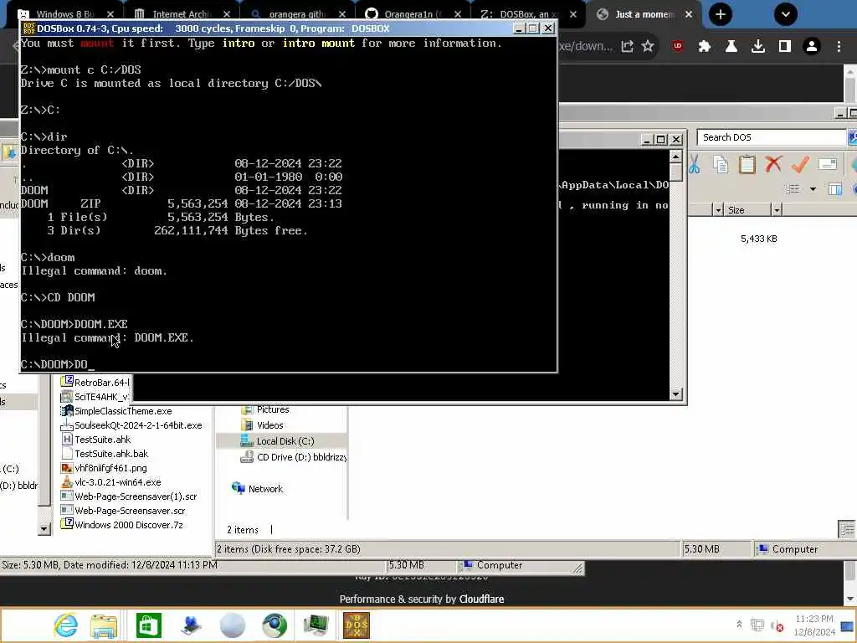857x643 pixels.
Task: Click the taskbar clock 11:23 PM
Action: point(813,619)
